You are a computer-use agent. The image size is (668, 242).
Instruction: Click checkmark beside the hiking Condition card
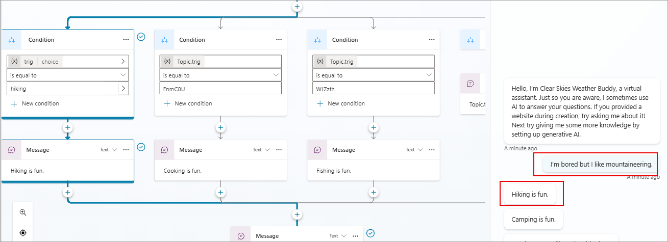tap(141, 37)
